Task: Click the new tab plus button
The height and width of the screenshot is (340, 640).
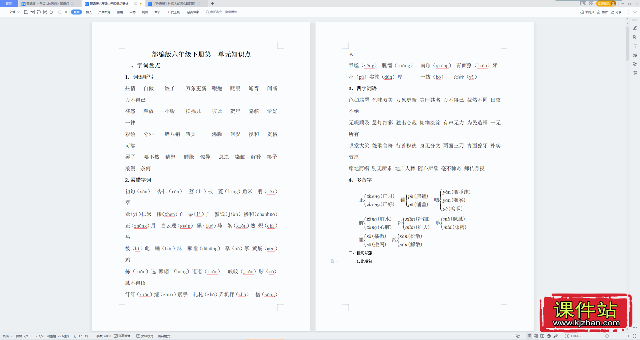Action: click(x=212, y=3)
